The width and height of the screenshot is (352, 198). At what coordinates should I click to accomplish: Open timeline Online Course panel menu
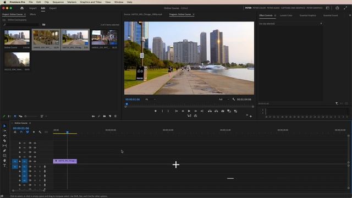click(x=30, y=123)
